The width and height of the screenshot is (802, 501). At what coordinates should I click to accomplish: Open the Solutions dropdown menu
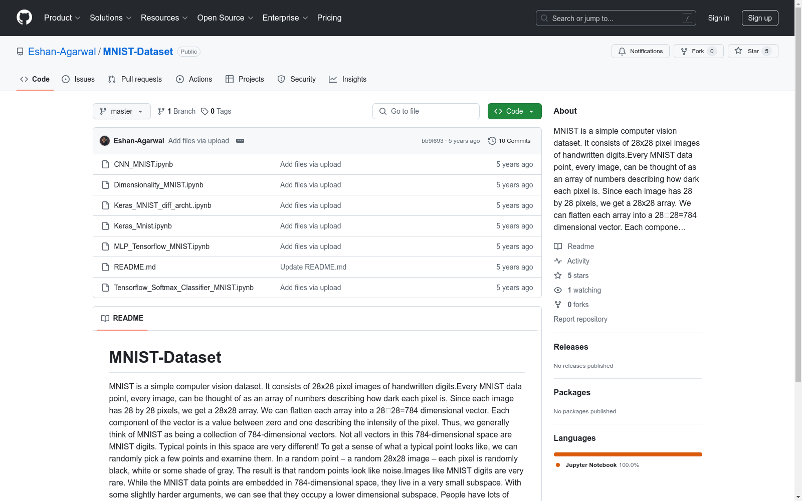point(111,18)
